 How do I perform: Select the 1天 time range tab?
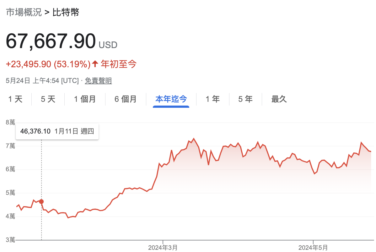pos(16,99)
